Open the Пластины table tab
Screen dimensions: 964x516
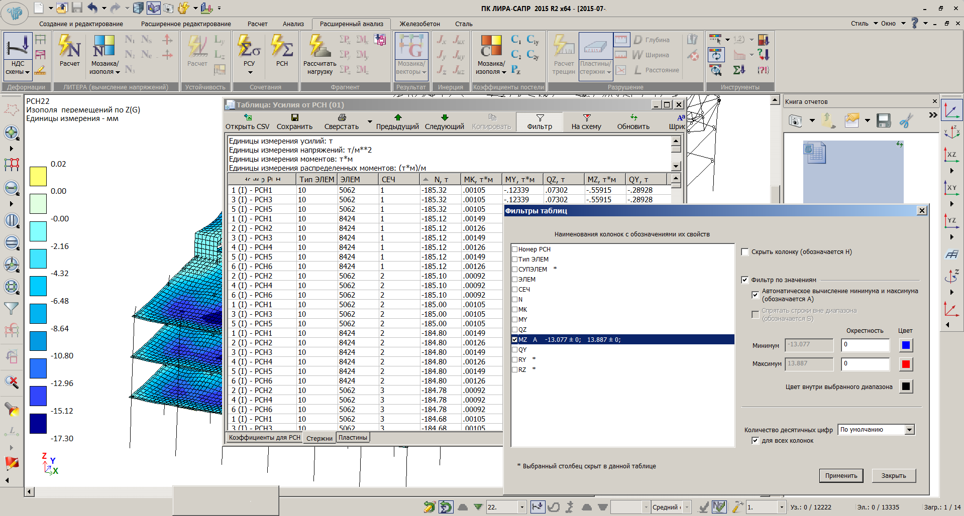pyautogui.click(x=353, y=438)
